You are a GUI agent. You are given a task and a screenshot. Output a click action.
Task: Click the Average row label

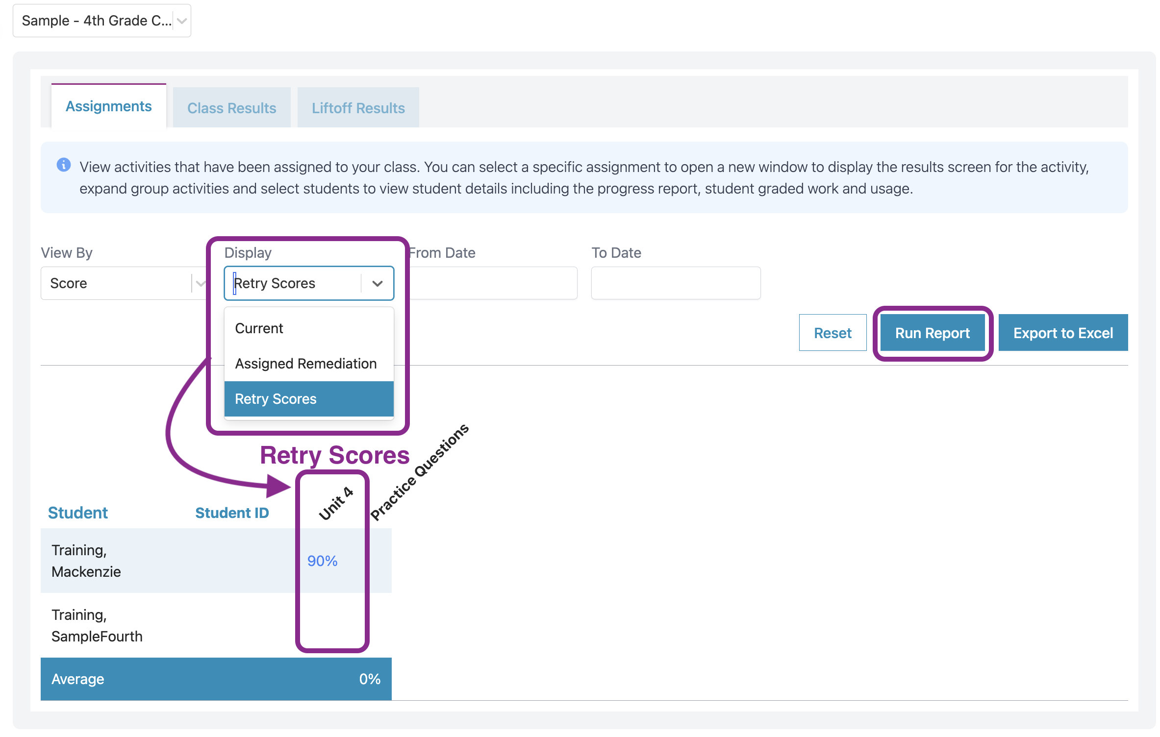(77, 679)
